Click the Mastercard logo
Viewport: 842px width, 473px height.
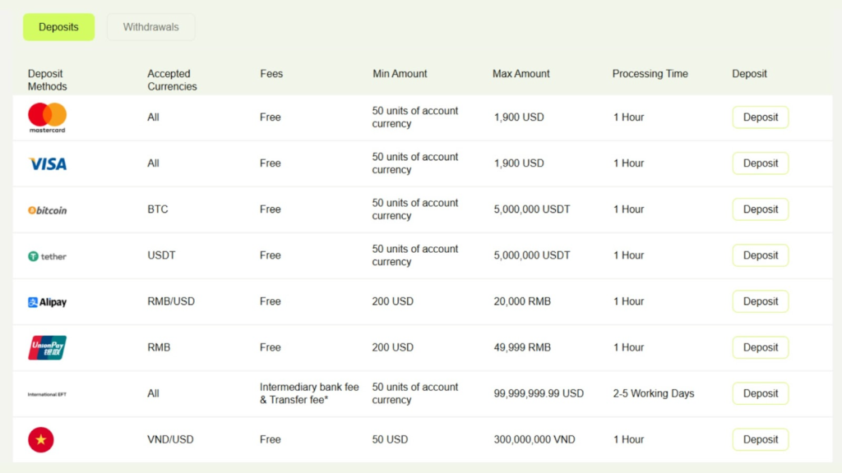click(47, 117)
